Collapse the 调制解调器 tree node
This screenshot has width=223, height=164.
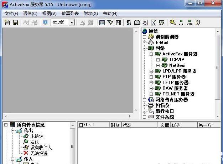click(x=144, y=37)
